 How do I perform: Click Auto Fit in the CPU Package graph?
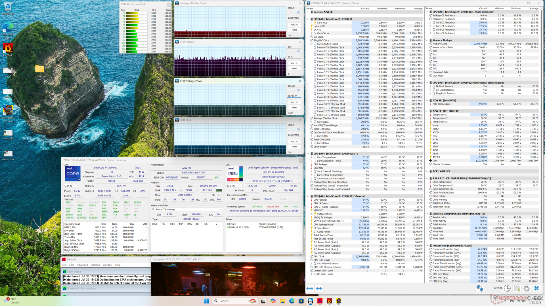coord(294,63)
